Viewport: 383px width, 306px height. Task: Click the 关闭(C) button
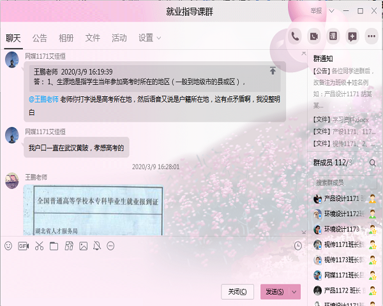click(237, 292)
